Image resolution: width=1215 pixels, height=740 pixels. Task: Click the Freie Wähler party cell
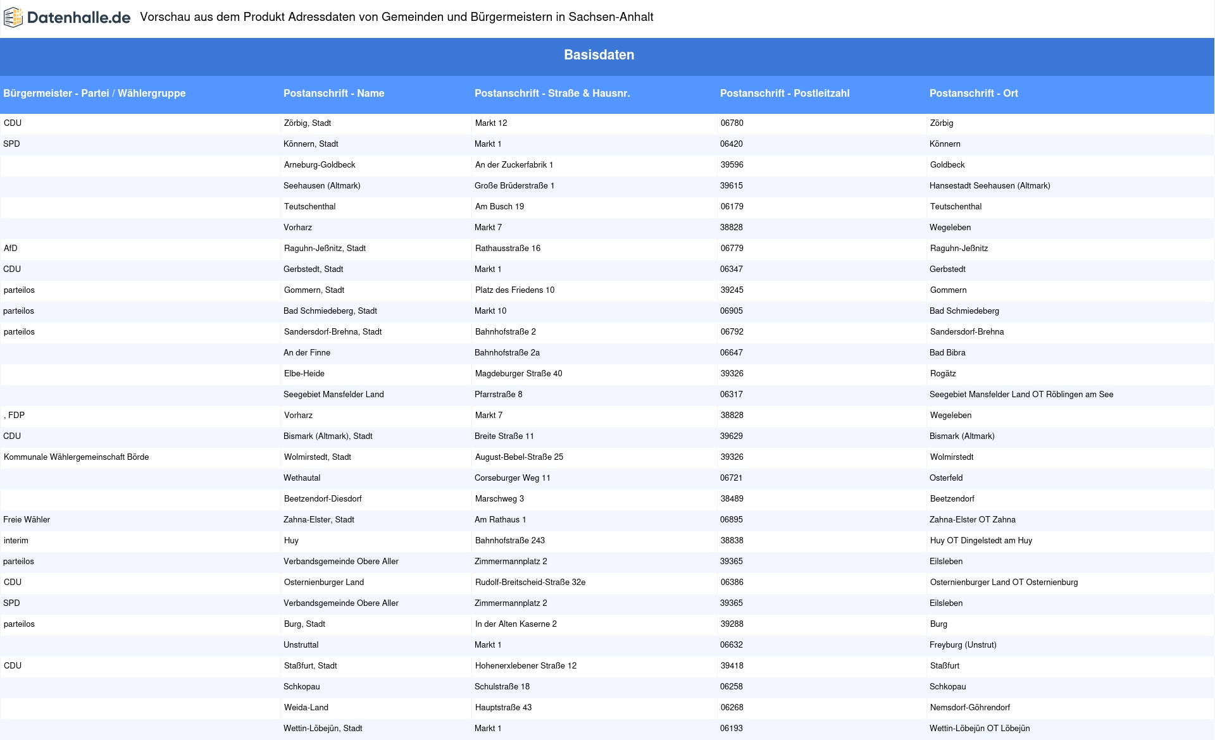coord(27,520)
